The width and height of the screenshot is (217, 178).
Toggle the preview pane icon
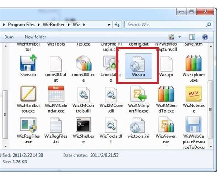pos(192,37)
